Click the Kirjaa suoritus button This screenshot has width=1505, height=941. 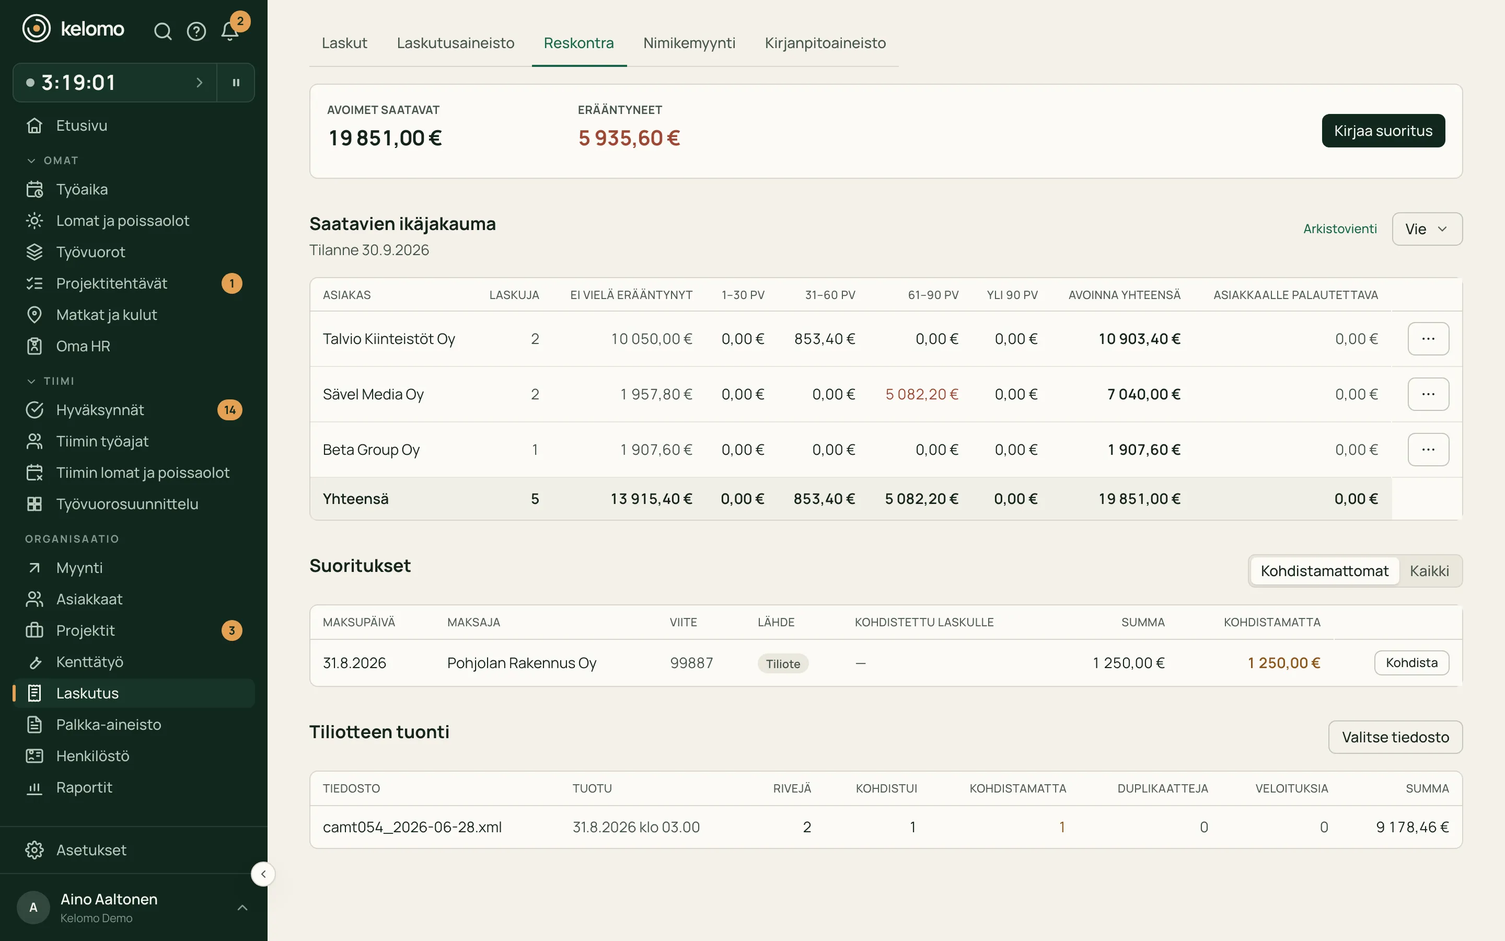(1383, 131)
